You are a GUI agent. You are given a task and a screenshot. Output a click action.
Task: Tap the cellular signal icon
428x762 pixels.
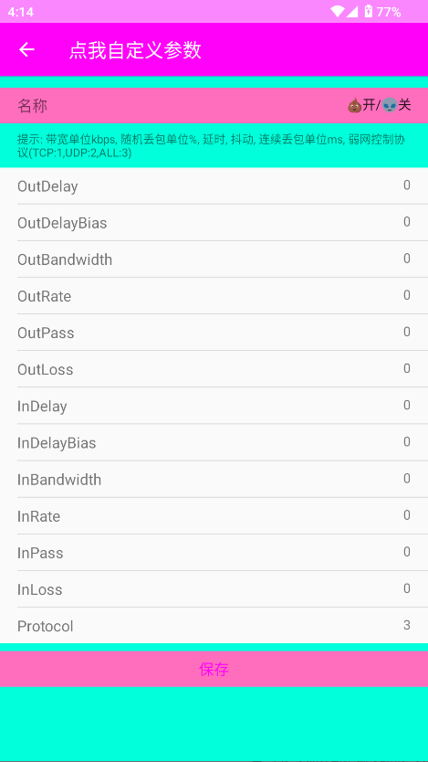(352, 12)
